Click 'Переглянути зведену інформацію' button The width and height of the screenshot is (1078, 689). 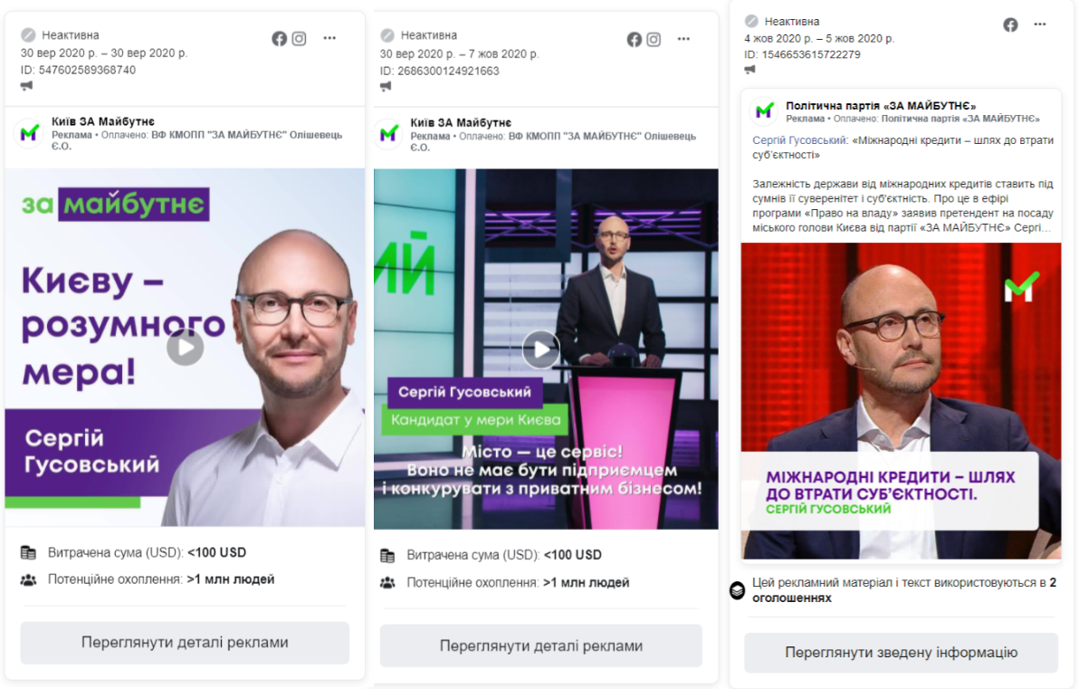coord(901,653)
